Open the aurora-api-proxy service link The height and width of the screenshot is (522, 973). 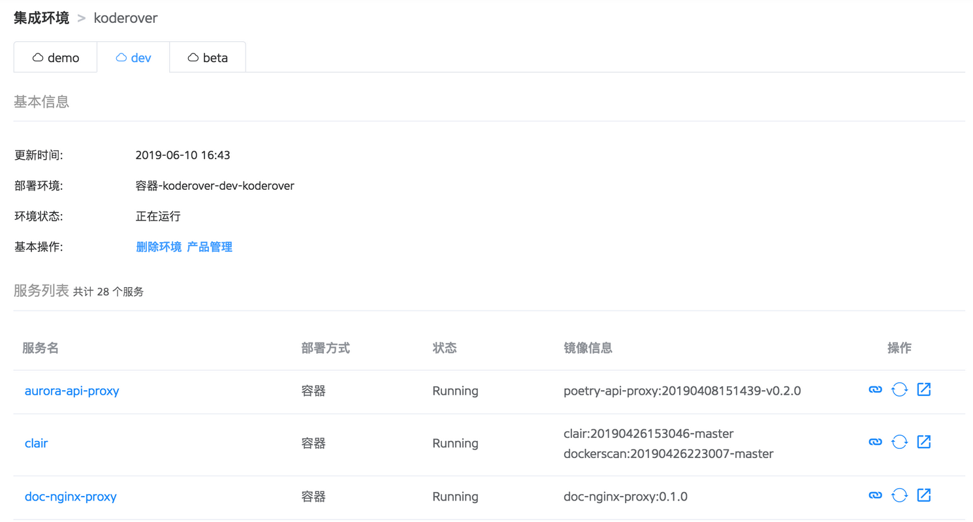tap(72, 391)
